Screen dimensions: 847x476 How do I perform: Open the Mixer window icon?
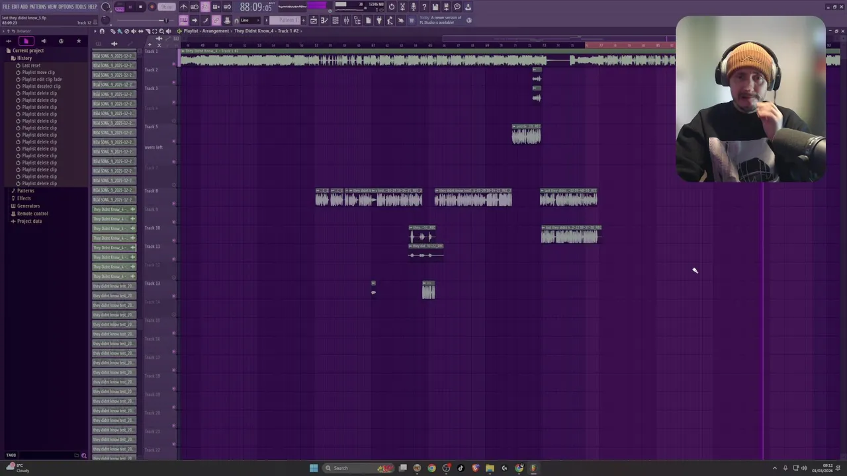(347, 20)
